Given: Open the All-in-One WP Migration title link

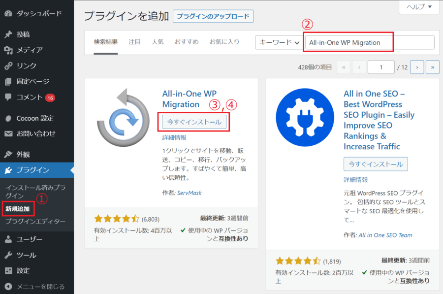Looking at the screenshot, I should [190, 99].
